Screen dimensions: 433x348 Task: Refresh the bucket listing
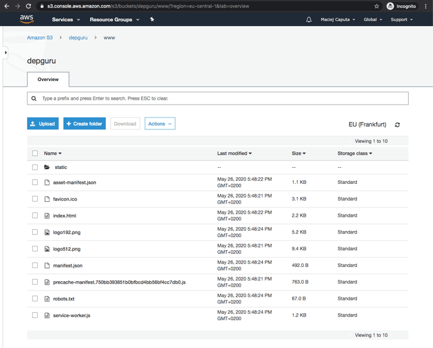[397, 125]
